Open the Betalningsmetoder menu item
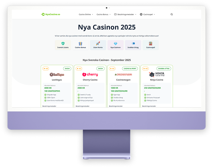The image size is (213, 168). tap(126, 14)
